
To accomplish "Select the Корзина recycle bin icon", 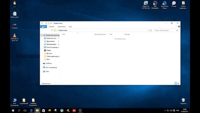I will 183,101.
